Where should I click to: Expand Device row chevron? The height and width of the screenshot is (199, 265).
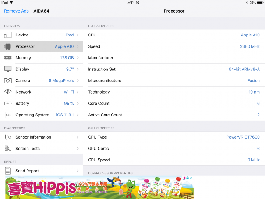78,35
